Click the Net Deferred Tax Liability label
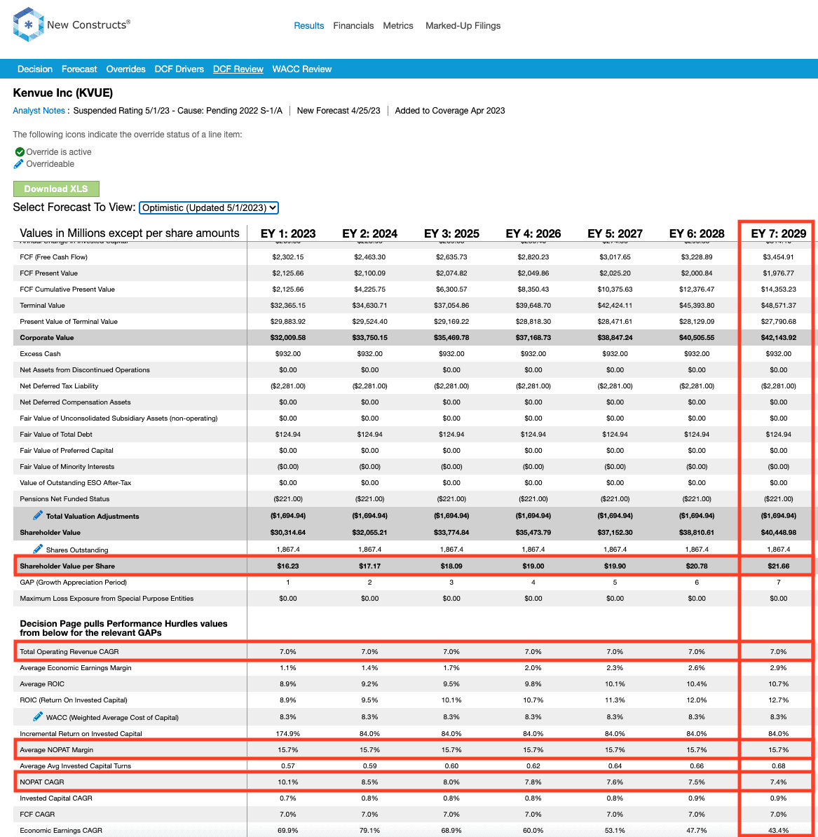Screen dimensions: 818x837 (x=59, y=386)
